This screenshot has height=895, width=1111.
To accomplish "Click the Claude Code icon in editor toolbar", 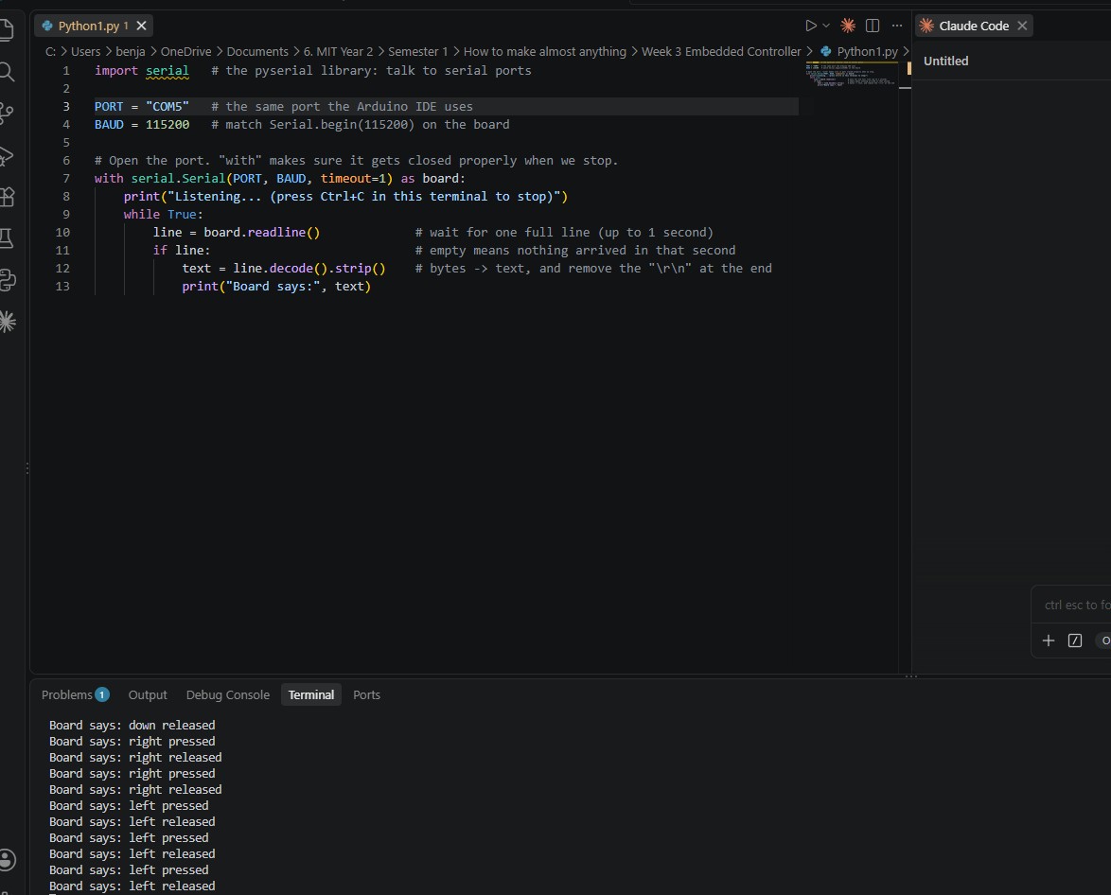I will (x=847, y=26).
